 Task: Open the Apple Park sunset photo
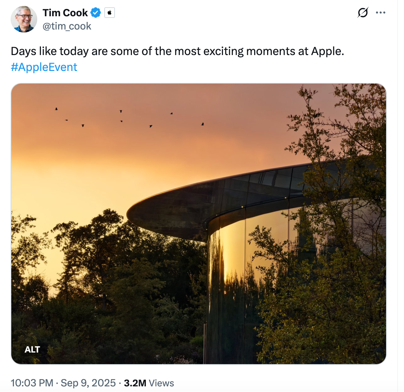coord(199,224)
